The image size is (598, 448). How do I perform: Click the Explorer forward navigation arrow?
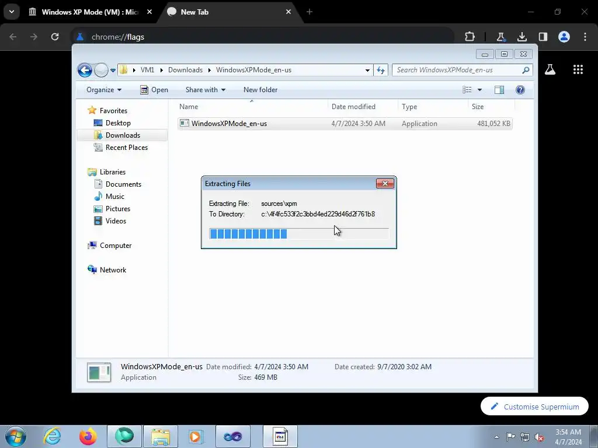point(101,70)
